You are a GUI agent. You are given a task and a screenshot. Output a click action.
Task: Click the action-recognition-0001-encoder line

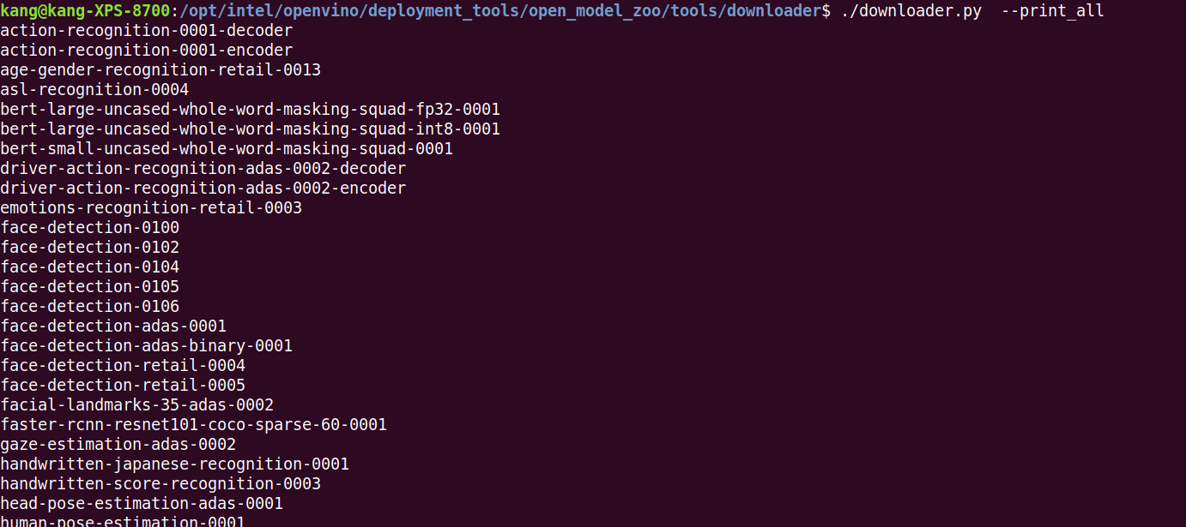pos(146,51)
